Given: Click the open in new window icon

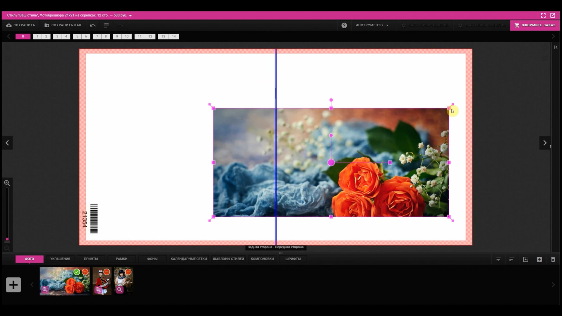Looking at the screenshot, I should coord(553,16).
